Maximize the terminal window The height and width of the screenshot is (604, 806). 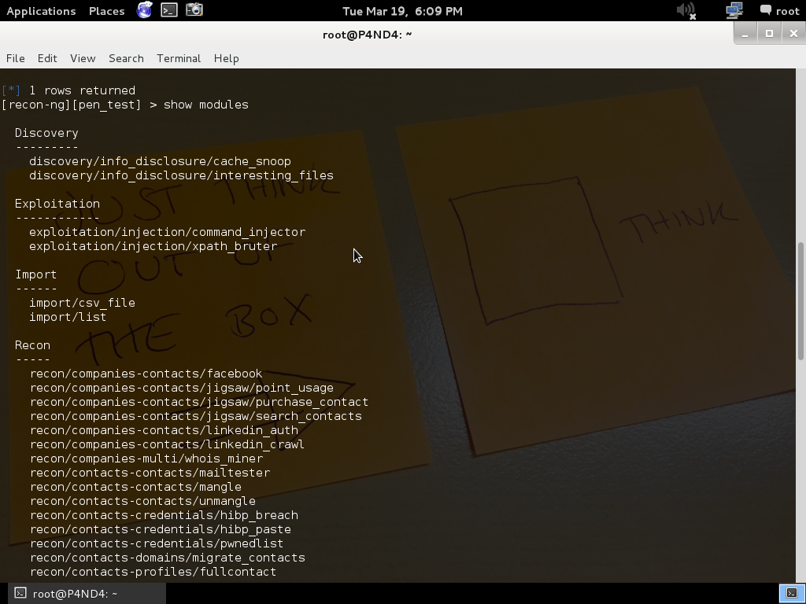tap(769, 33)
